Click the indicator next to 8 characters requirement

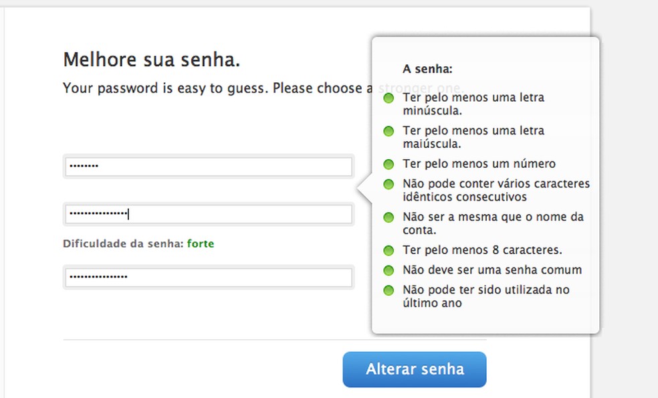[x=389, y=250]
